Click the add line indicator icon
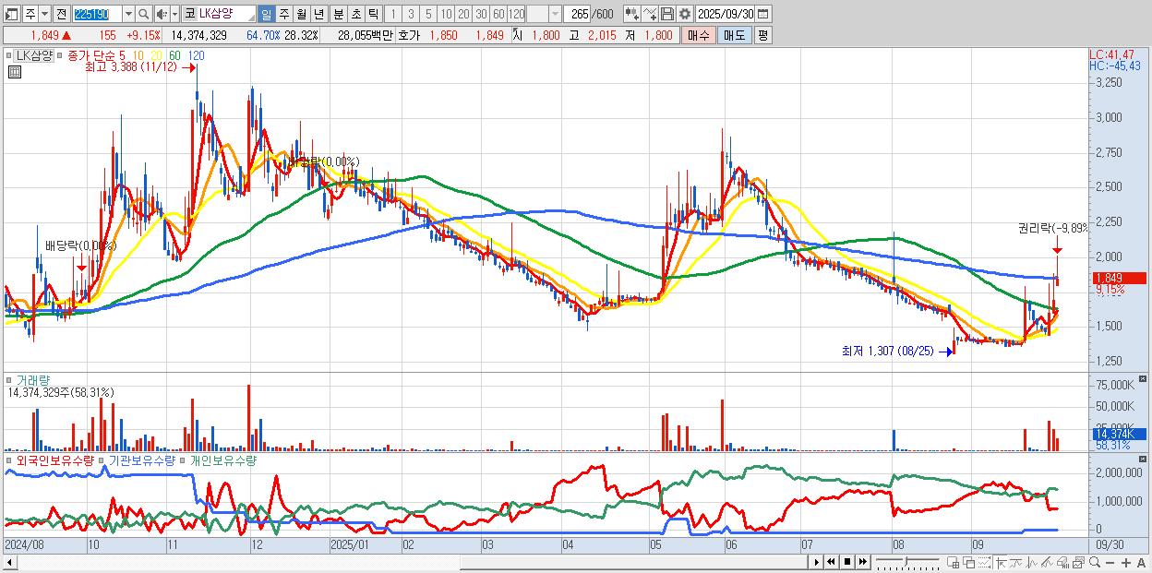 (649, 14)
